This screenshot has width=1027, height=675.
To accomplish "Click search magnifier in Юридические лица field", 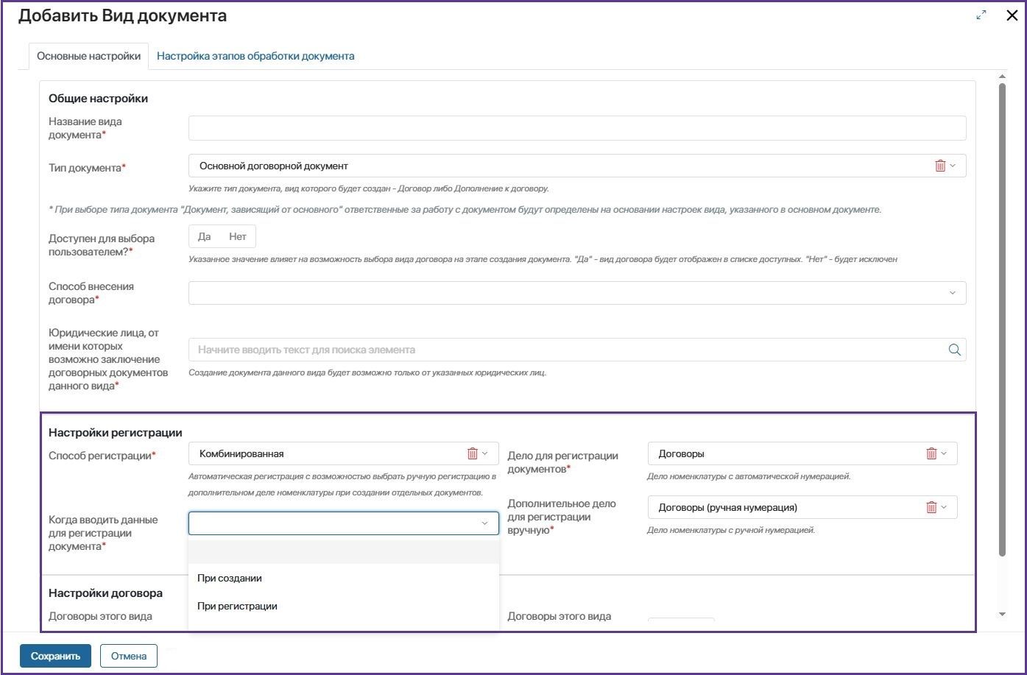I will point(955,350).
